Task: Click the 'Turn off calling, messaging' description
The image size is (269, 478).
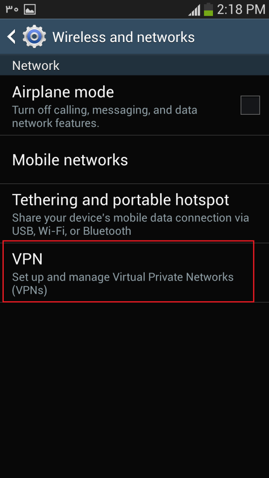Action: point(105,116)
